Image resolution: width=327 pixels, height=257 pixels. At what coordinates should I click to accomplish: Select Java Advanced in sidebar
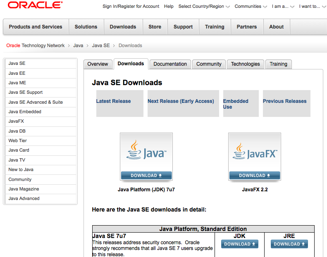(41, 199)
